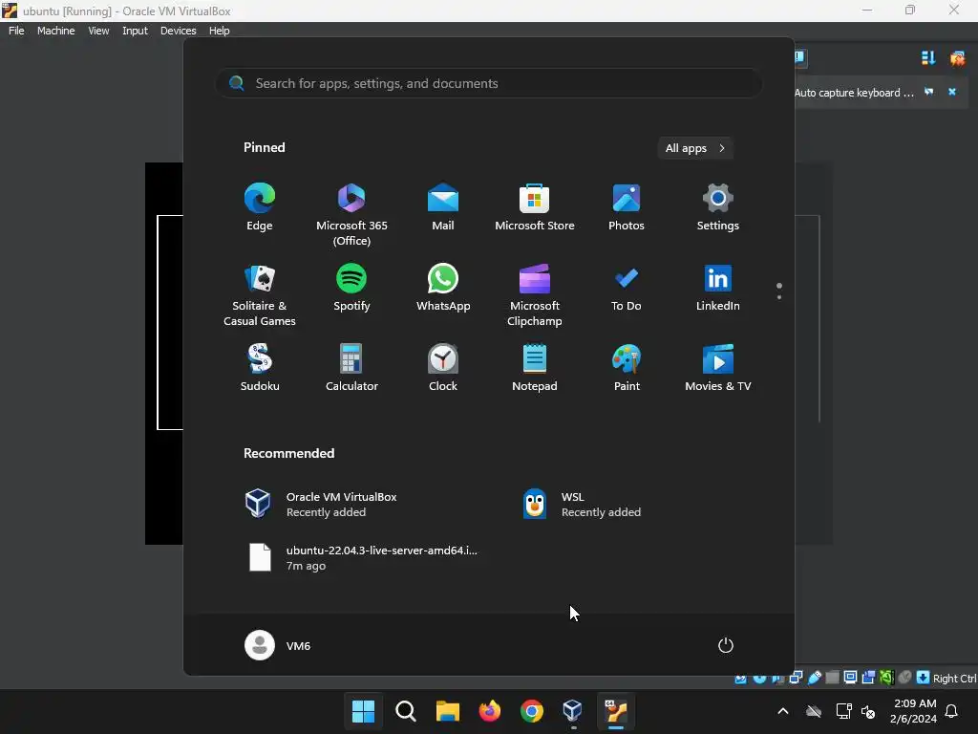978x734 pixels.
Task: Open VirtualBox File menu
Action: [x=16, y=31]
